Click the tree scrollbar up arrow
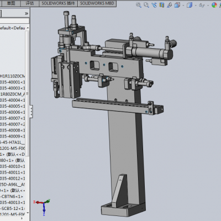This screenshot has height=221, width=221. pos(28,28)
